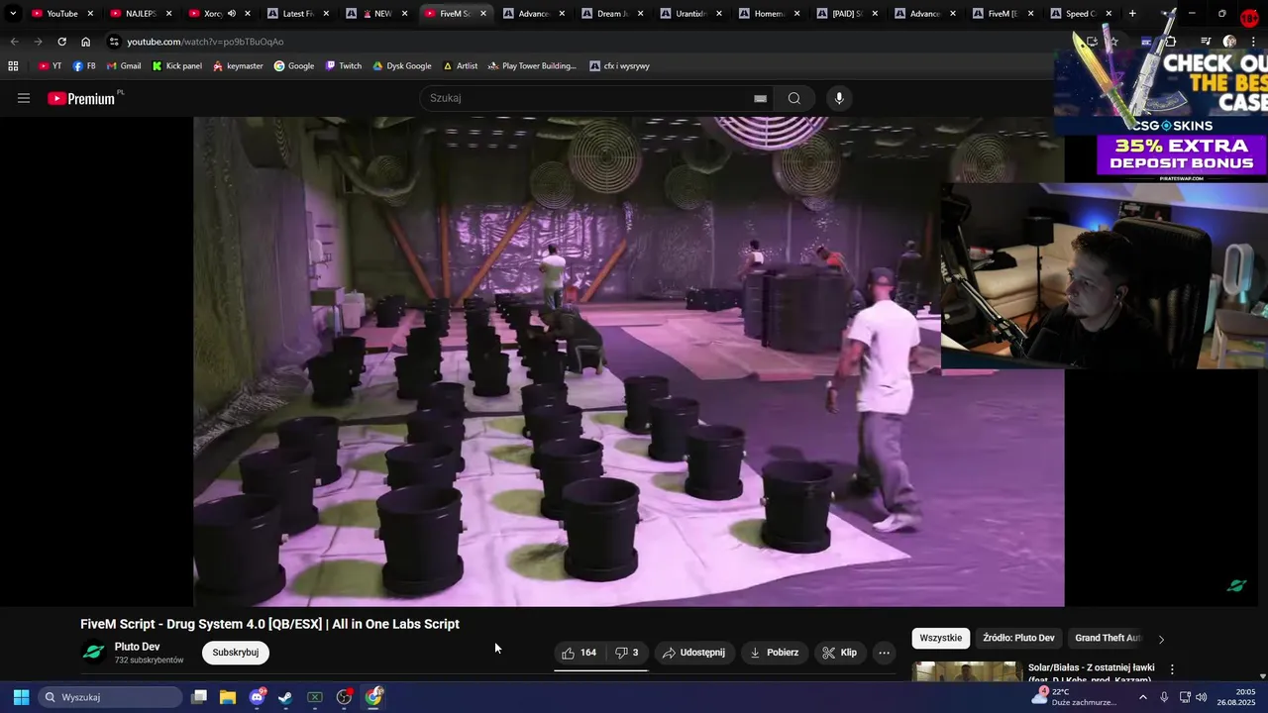Image resolution: width=1268 pixels, height=713 pixels.
Task: Mute the Xorc tab audio icon
Action: 231,14
